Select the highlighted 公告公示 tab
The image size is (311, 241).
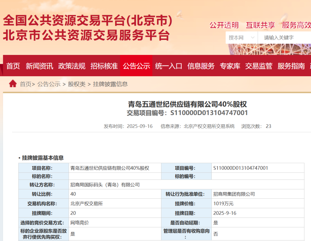pos(136,66)
